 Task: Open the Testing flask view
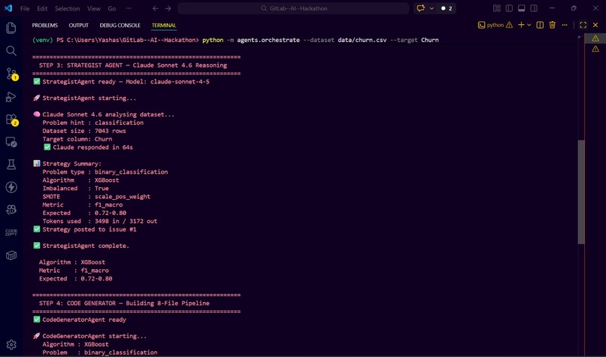coord(11,165)
